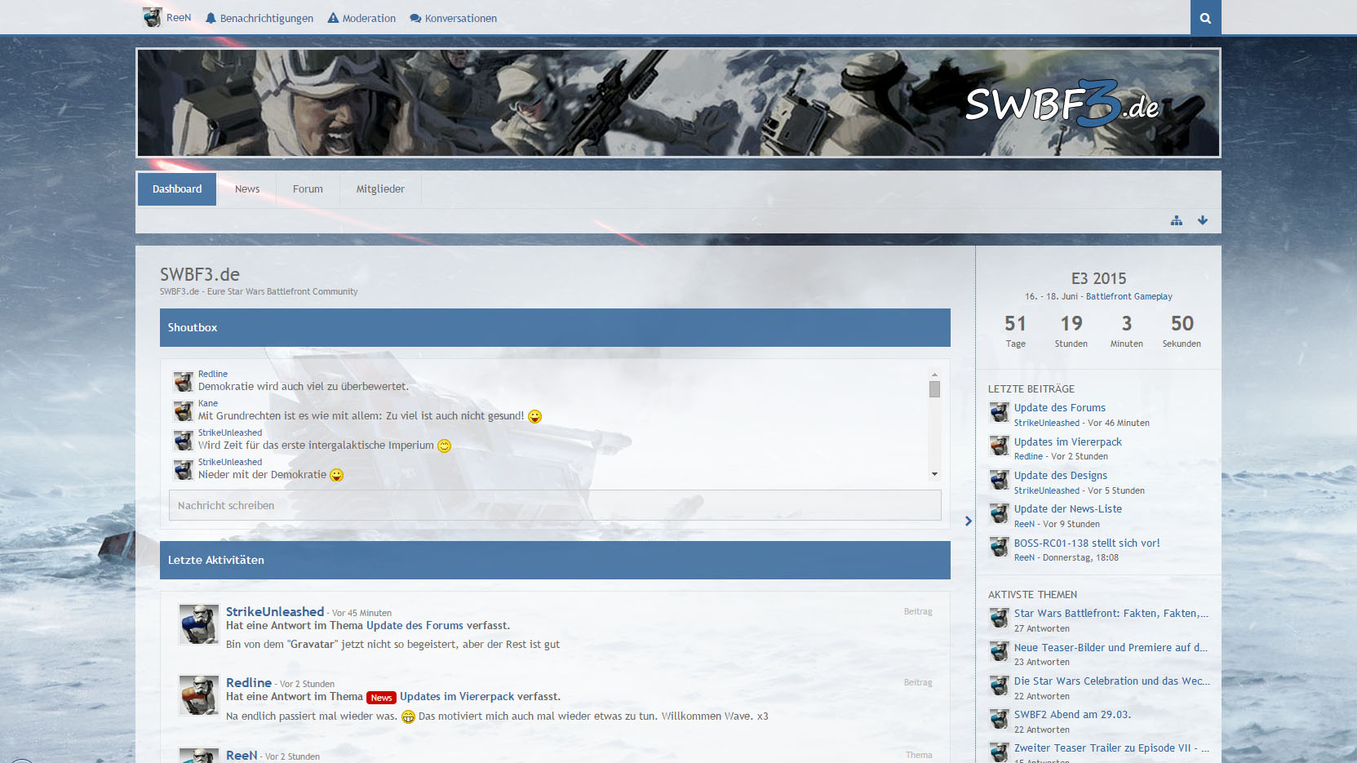Click the avatar beside Update des Designs
Screen dimensions: 1357x763
coord(1000,480)
